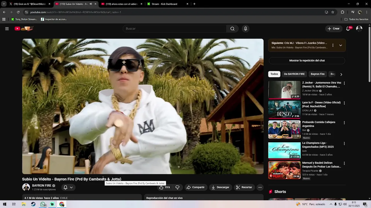Open YouTube notifications bell
The image size is (371, 208).
pyautogui.click(x=348, y=29)
